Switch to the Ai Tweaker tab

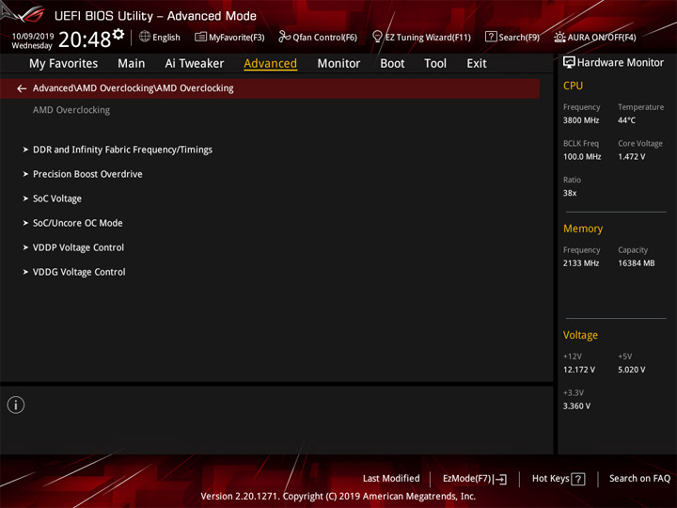[x=195, y=64]
